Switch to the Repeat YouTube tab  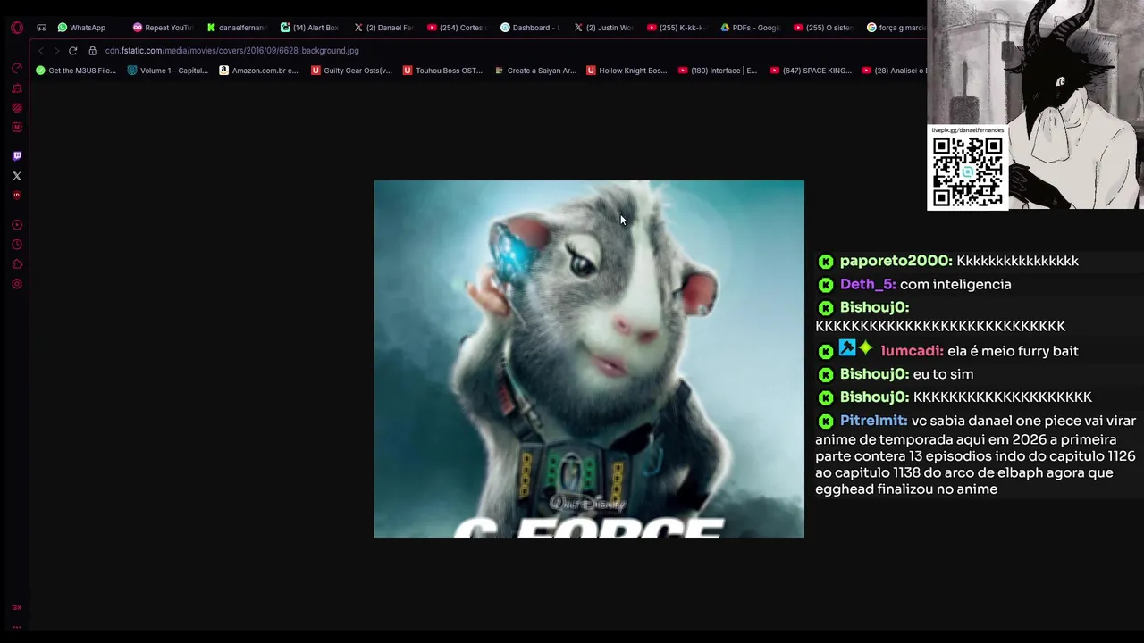click(x=163, y=28)
